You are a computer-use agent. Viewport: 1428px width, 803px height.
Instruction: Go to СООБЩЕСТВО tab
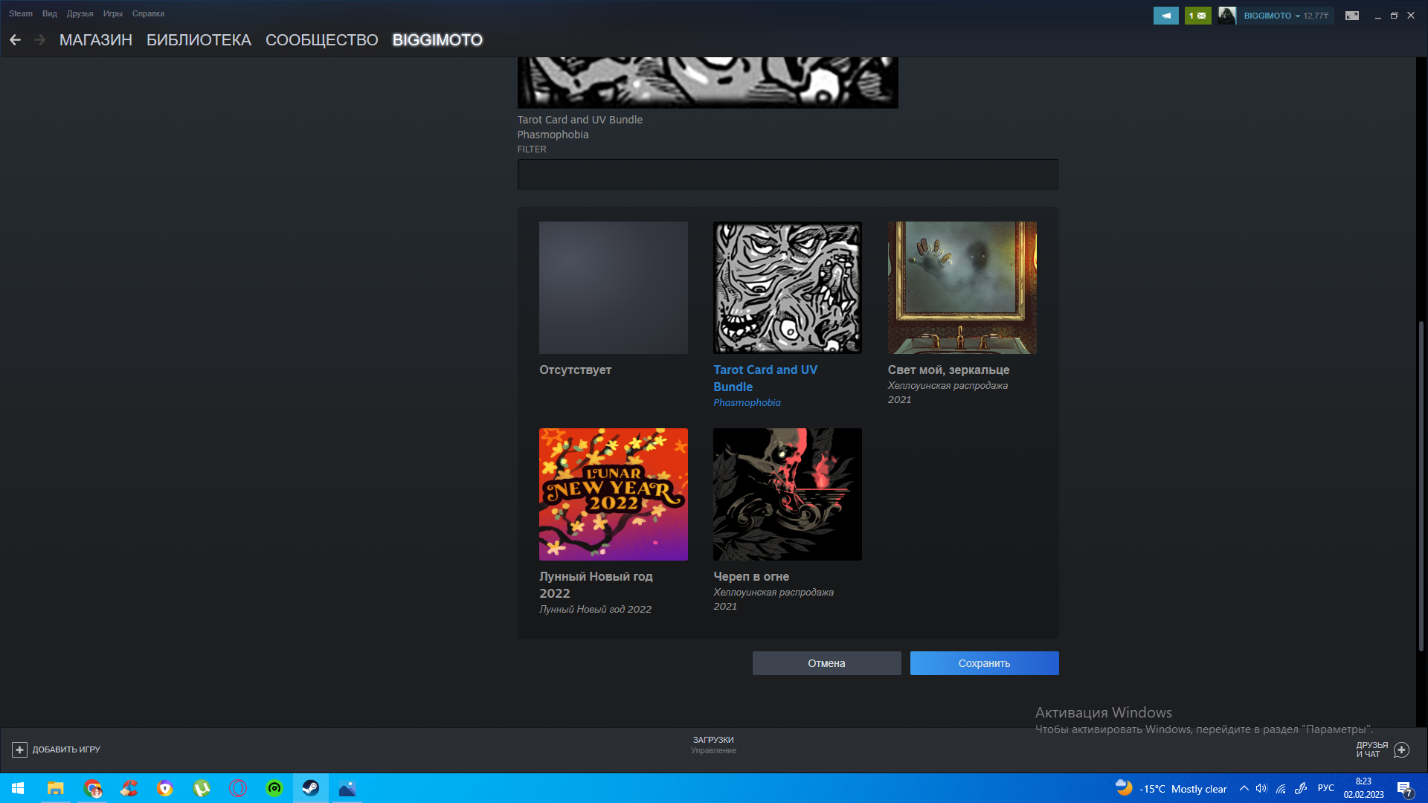(322, 40)
